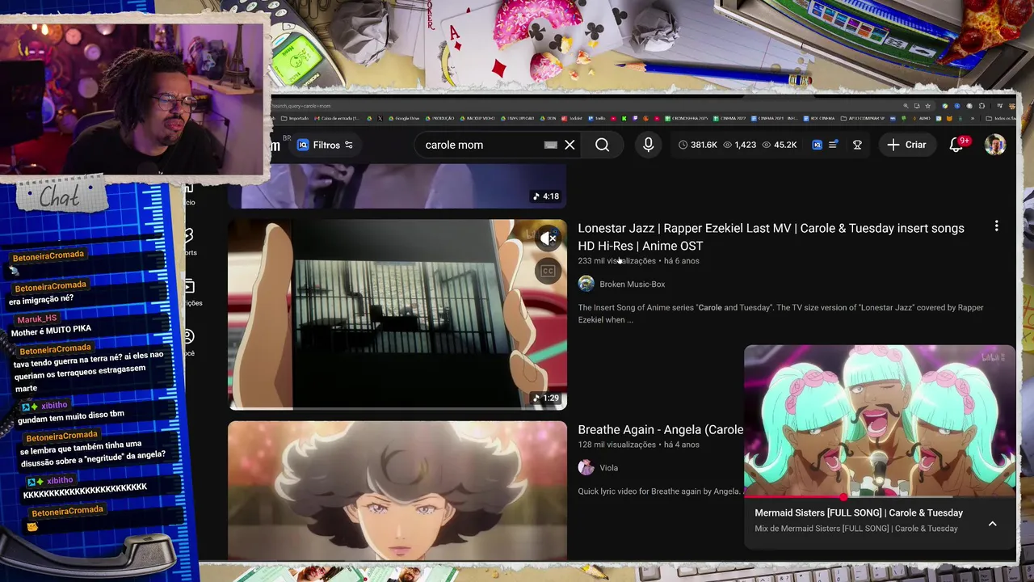Click the magnifying glass search button
The height and width of the screenshot is (582, 1034).
pos(603,145)
